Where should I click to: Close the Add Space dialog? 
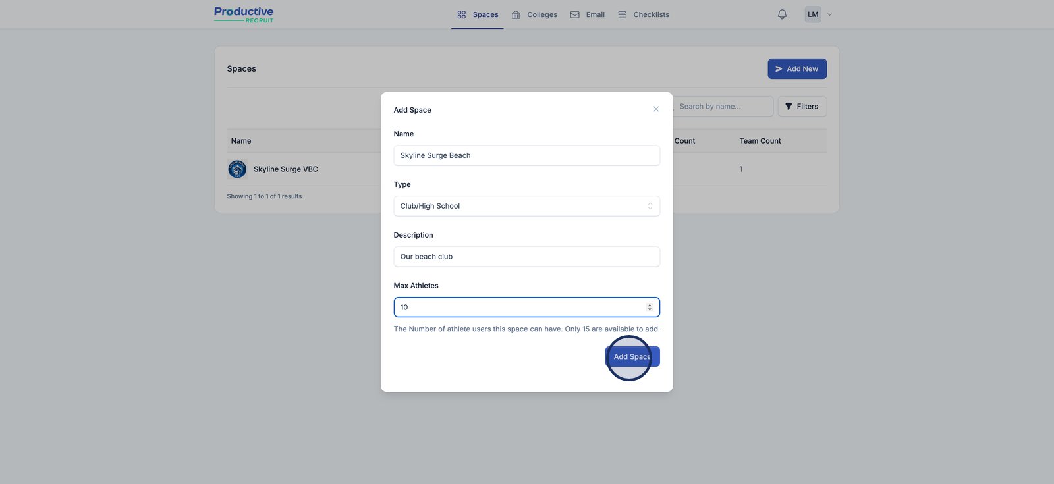click(655, 109)
